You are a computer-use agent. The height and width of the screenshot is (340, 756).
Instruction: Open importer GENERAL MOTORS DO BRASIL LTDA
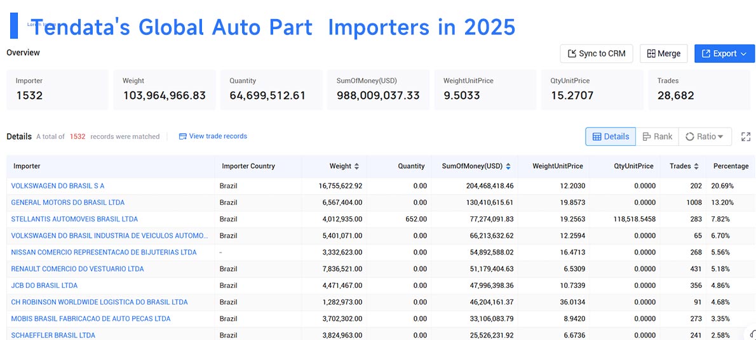click(x=67, y=202)
